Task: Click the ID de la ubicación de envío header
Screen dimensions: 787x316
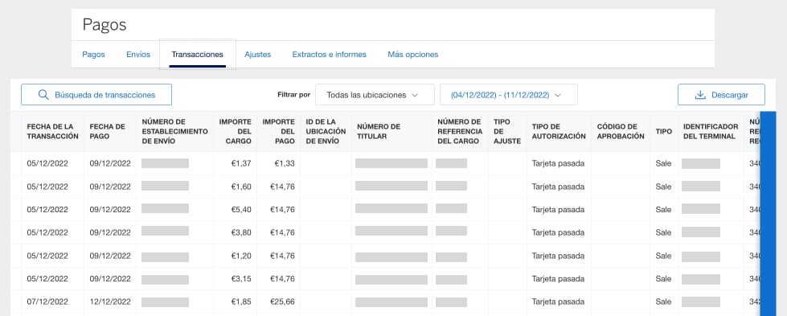Action: pyautogui.click(x=326, y=131)
